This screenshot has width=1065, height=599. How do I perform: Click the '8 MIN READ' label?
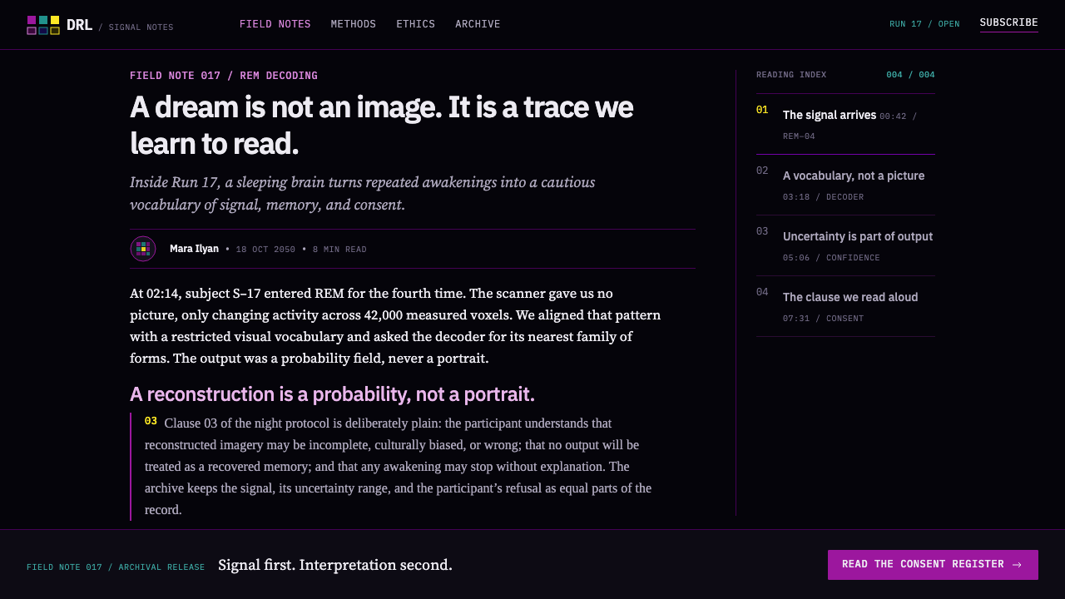pos(339,250)
